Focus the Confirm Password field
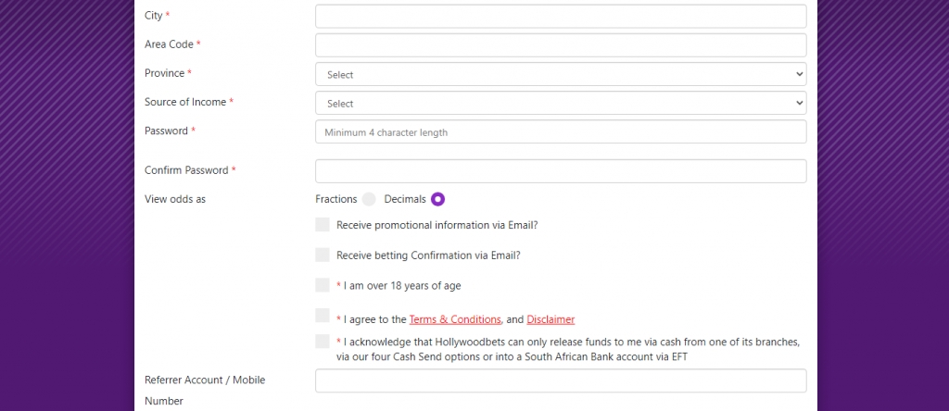Viewport: 949px width, 411px height. [561, 171]
